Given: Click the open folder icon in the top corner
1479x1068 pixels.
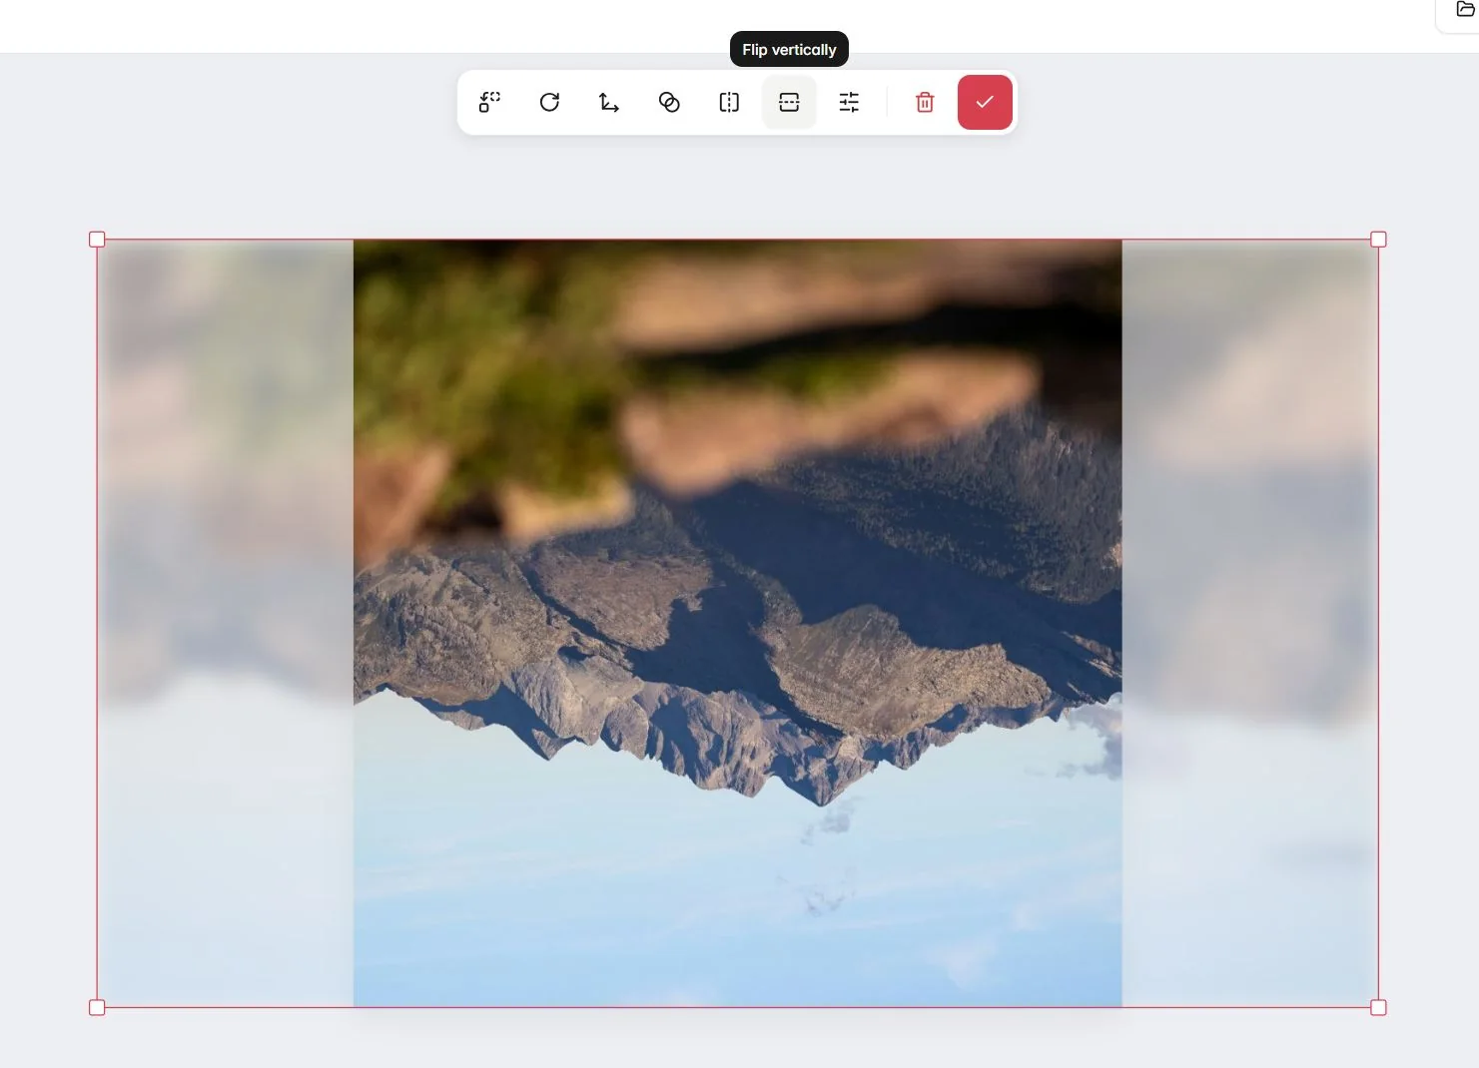Looking at the screenshot, I should [x=1465, y=9].
